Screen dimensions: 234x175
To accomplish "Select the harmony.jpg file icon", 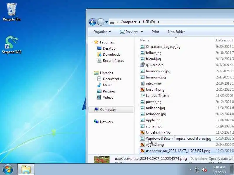I will pyautogui.click(x=142, y=77).
